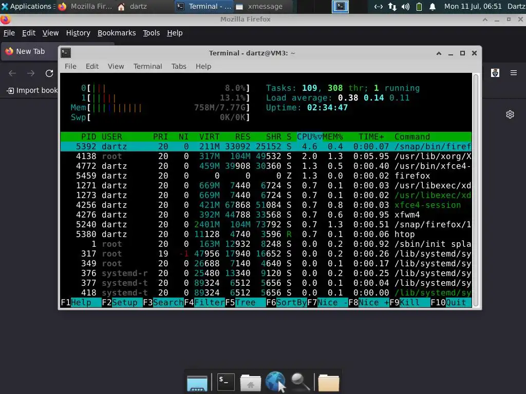The height and width of the screenshot is (394, 526).
Task: Open Terminal Help menu
Action: click(x=203, y=66)
